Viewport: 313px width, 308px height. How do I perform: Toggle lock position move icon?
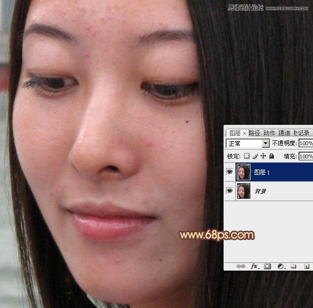263,156
